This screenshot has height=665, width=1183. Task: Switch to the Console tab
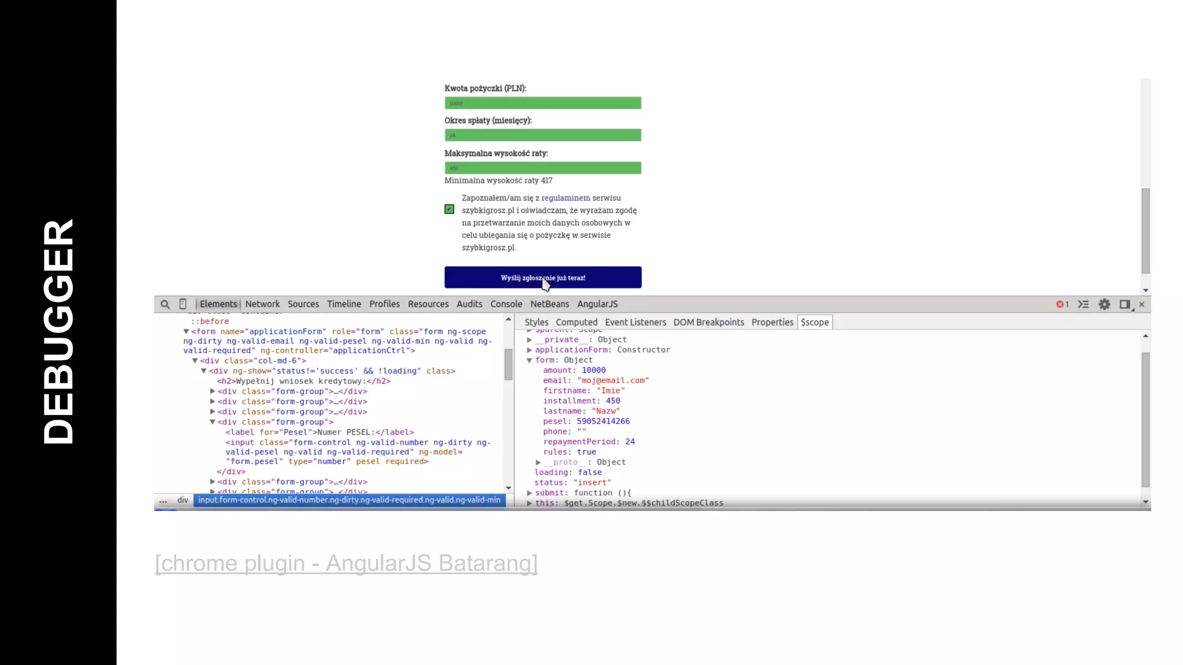[x=506, y=304]
